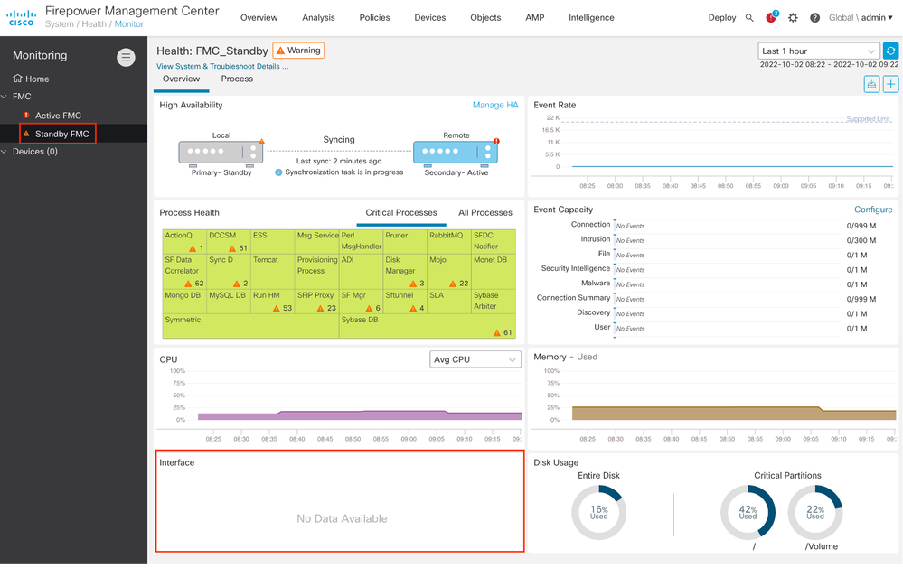903x568 pixels.
Task: Click the refresh icon beside time range
Action: 891,51
